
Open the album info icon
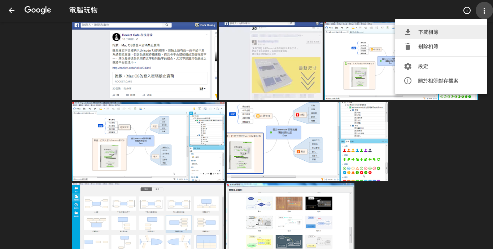click(467, 10)
